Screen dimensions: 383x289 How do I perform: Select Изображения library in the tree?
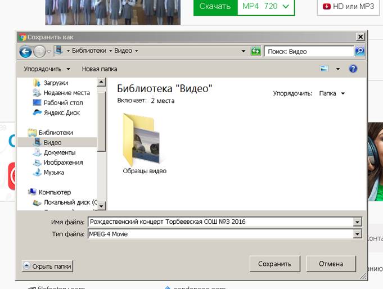click(63, 162)
